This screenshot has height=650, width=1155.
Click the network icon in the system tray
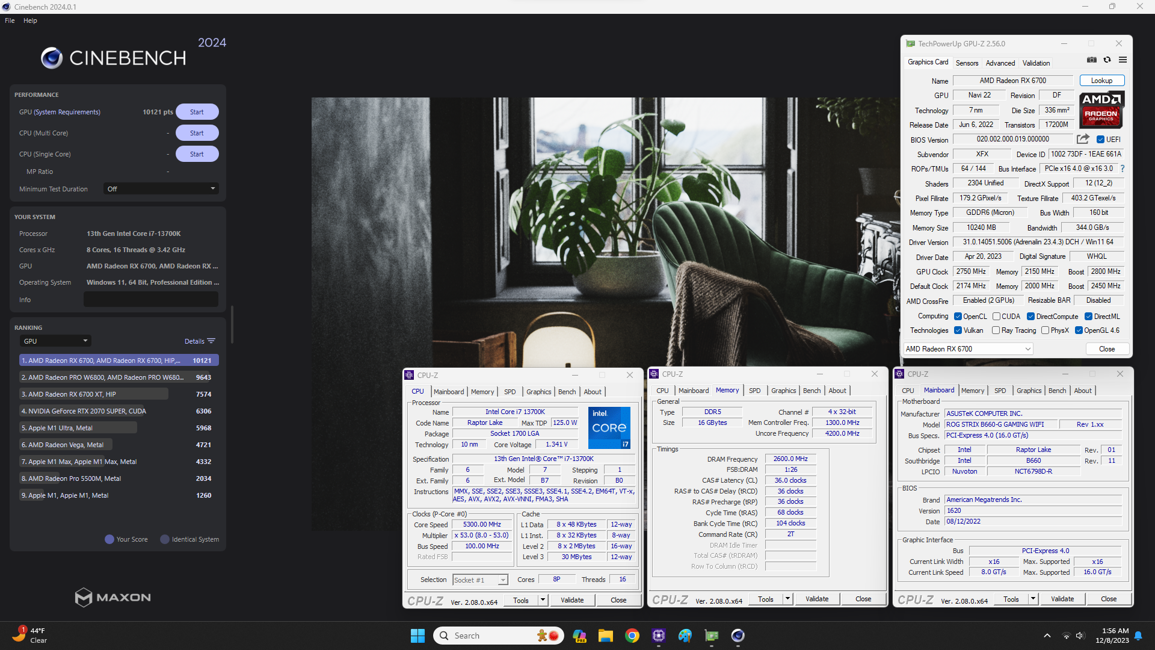[x=1066, y=636]
